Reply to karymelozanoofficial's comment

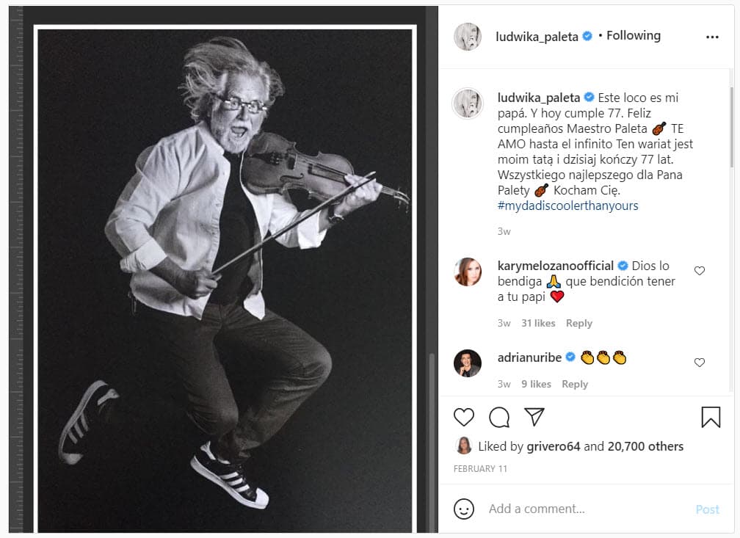pos(579,323)
